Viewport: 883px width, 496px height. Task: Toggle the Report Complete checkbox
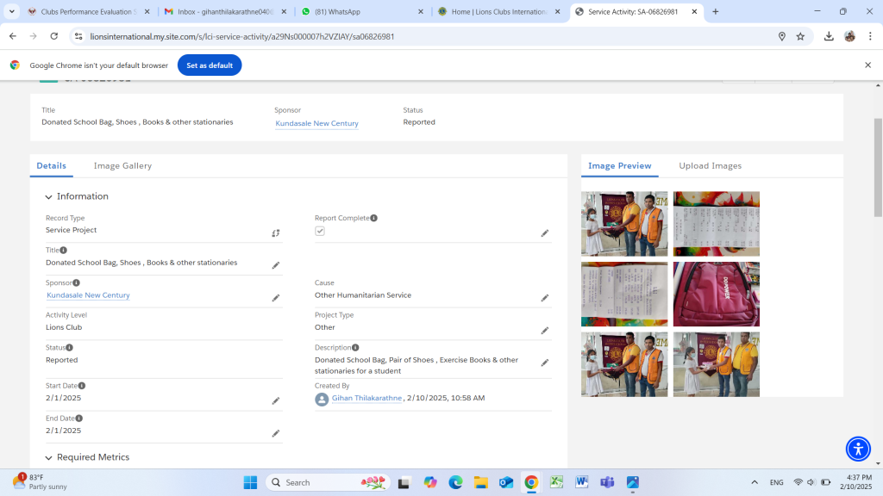pos(320,231)
